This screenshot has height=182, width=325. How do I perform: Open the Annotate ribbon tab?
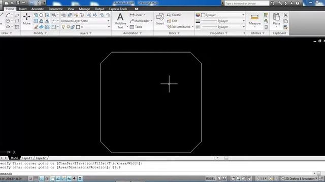[x=38, y=9]
